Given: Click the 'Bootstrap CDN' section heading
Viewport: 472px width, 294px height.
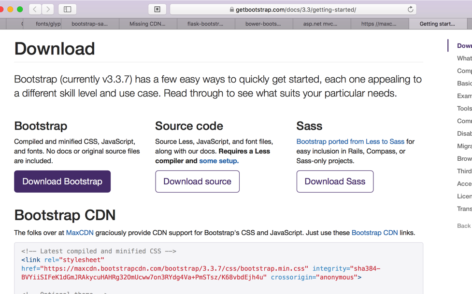Looking at the screenshot, I should click(x=65, y=215).
